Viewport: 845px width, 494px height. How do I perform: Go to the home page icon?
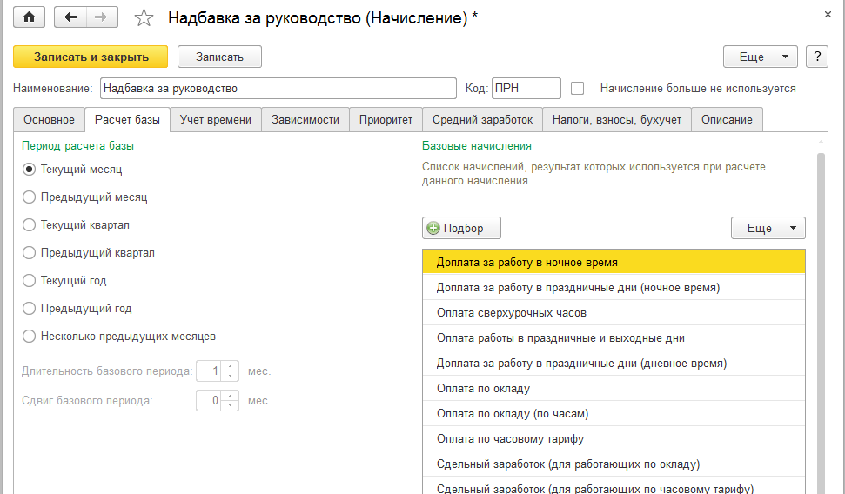click(x=29, y=17)
